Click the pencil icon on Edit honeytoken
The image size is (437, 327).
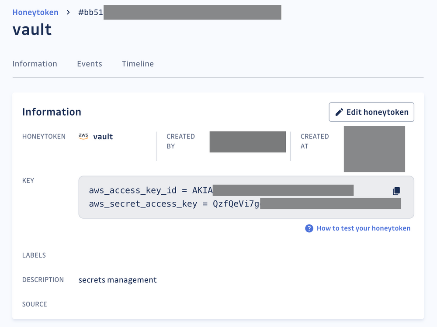click(x=340, y=112)
